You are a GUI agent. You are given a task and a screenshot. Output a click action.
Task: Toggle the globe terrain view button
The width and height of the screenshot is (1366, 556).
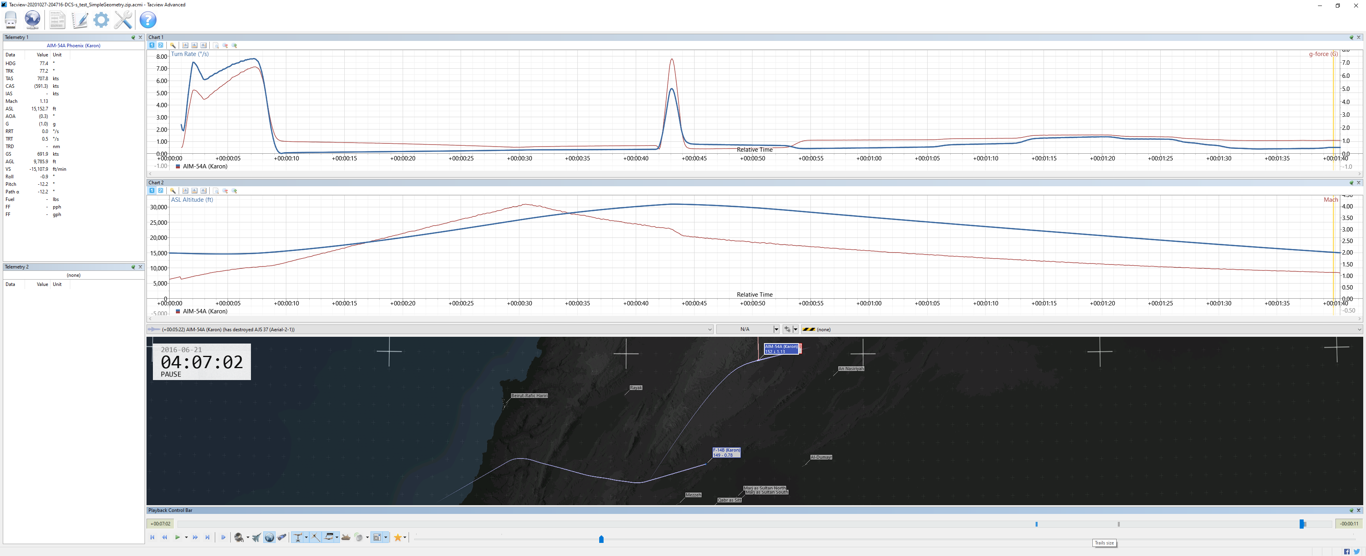[269, 537]
